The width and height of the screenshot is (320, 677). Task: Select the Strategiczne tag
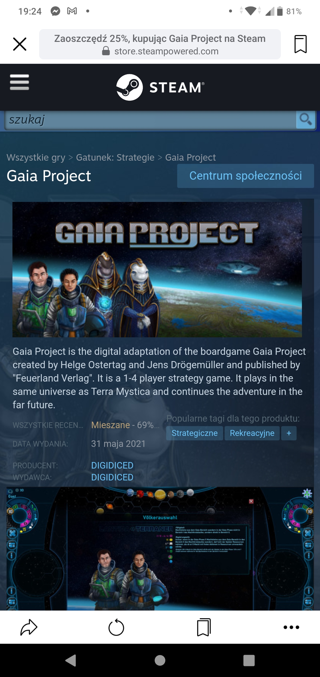point(195,433)
